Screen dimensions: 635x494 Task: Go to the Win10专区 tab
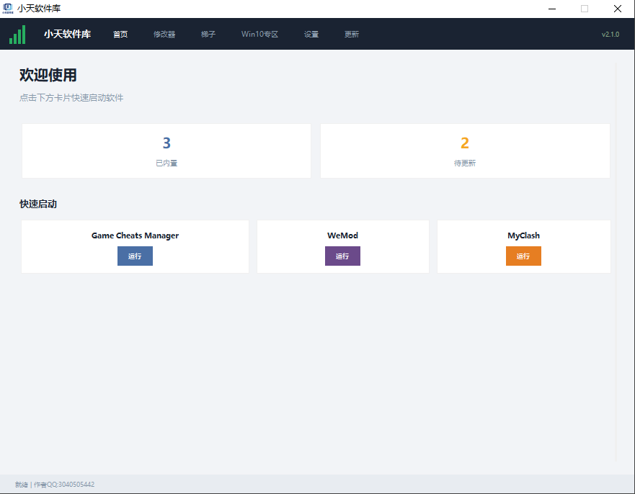pos(259,35)
